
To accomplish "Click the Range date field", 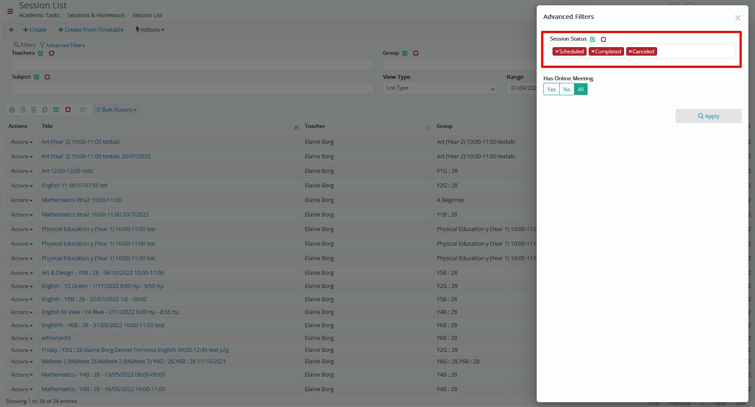I will tap(522, 88).
